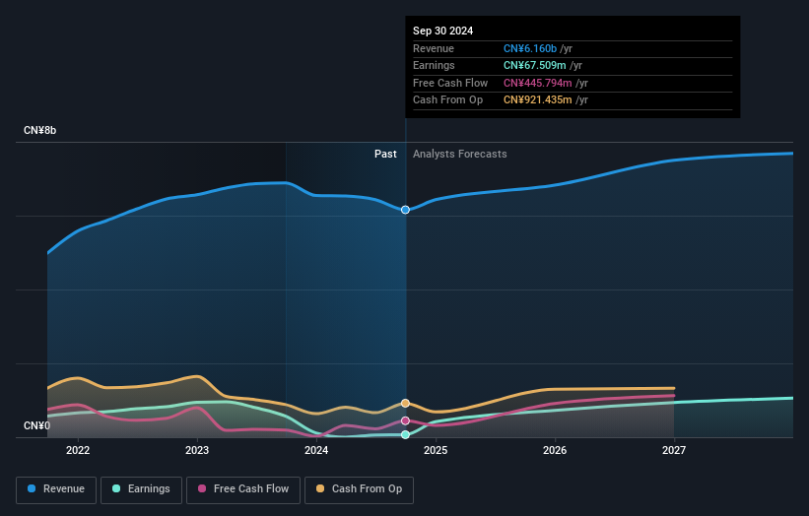
Task: Click the Sep 30 2024 tooltip date
Action: click(442, 31)
